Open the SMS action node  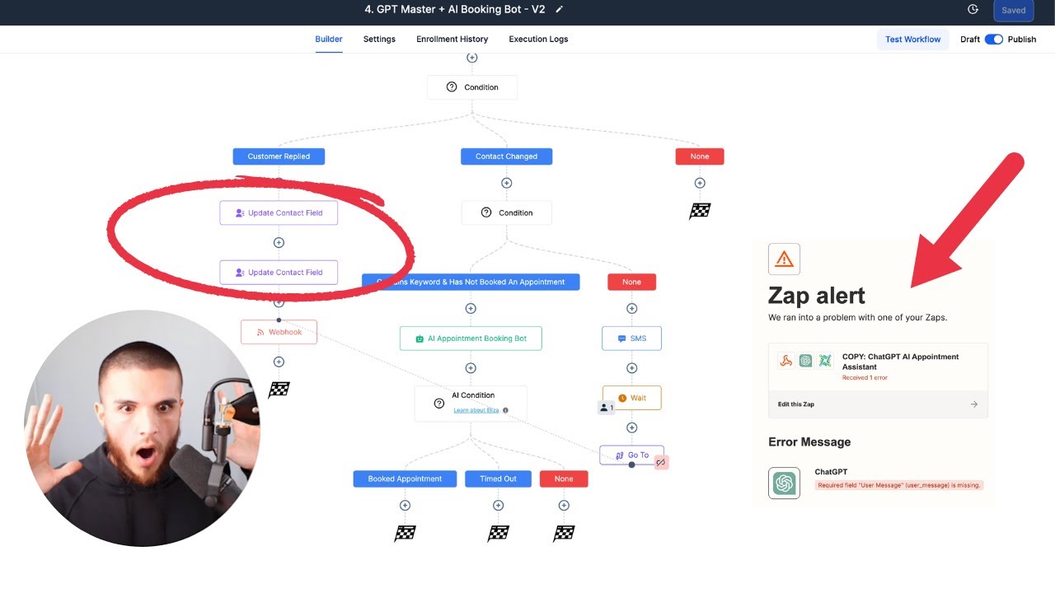(631, 339)
